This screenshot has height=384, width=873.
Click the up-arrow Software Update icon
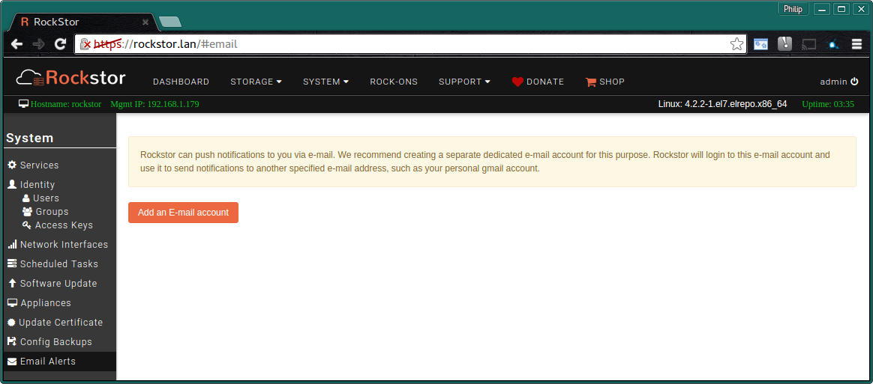pyautogui.click(x=12, y=284)
